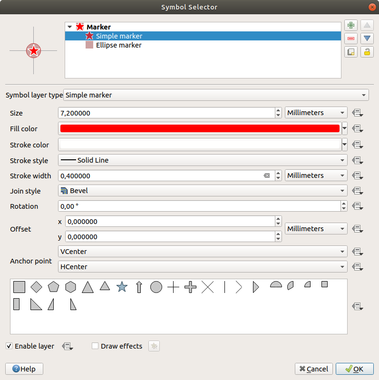Toggle the Enable layer checkbox
This screenshot has height=380, width=379.
pyautogui.click(x=9, y=346)
